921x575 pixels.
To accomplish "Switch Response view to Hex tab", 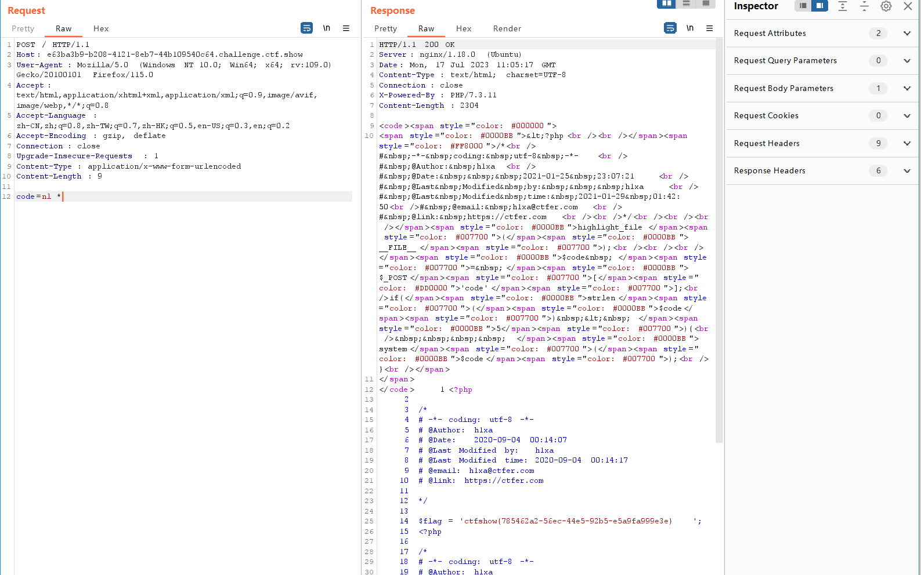I will (x=464, y=28).
